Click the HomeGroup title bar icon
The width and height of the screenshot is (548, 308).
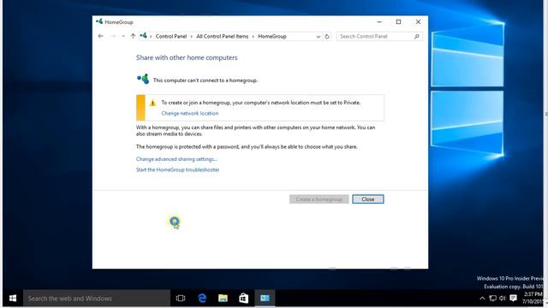pyautogui.click(x=99, y=21)
